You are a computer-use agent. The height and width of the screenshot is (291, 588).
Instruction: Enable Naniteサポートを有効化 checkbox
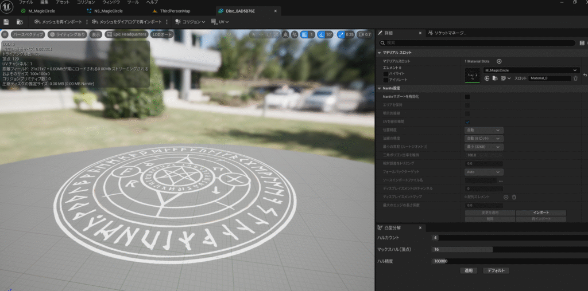coord(467,97)
